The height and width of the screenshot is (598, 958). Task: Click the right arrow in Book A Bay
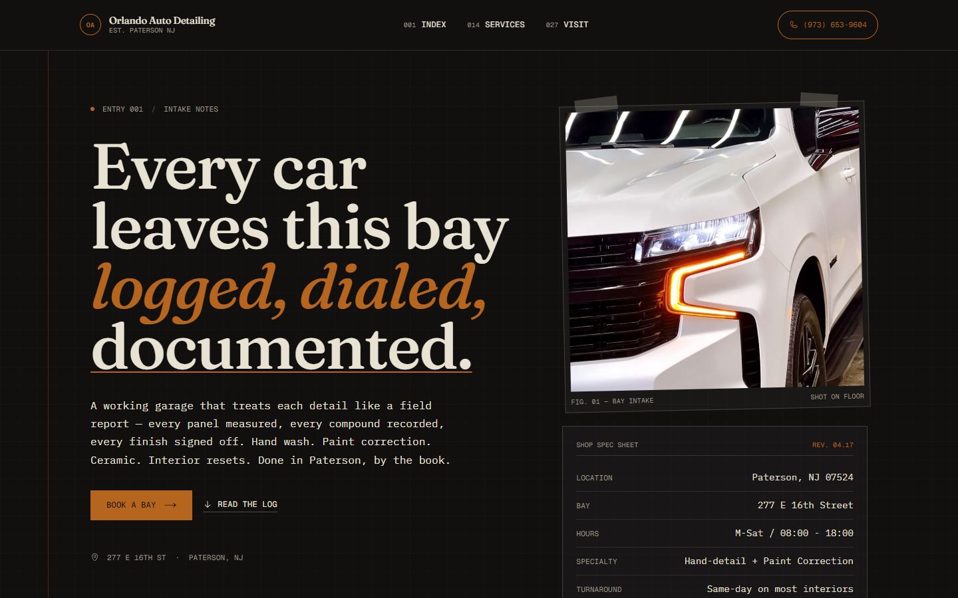coord(170,505)
